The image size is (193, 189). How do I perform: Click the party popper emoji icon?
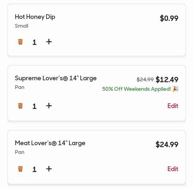point(175,89)
